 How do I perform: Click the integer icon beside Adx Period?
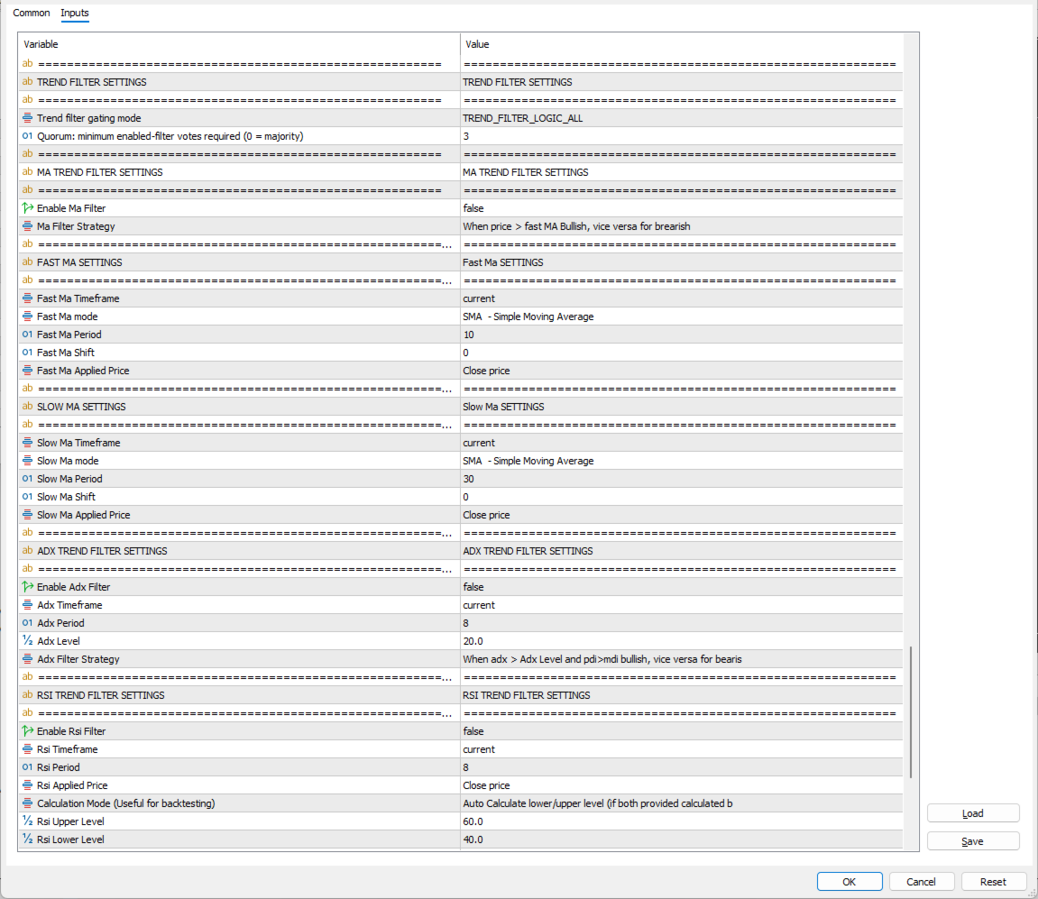tap(27, 623)
